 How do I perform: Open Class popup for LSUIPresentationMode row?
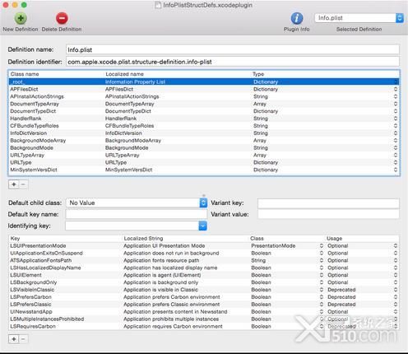coord(322,246)
